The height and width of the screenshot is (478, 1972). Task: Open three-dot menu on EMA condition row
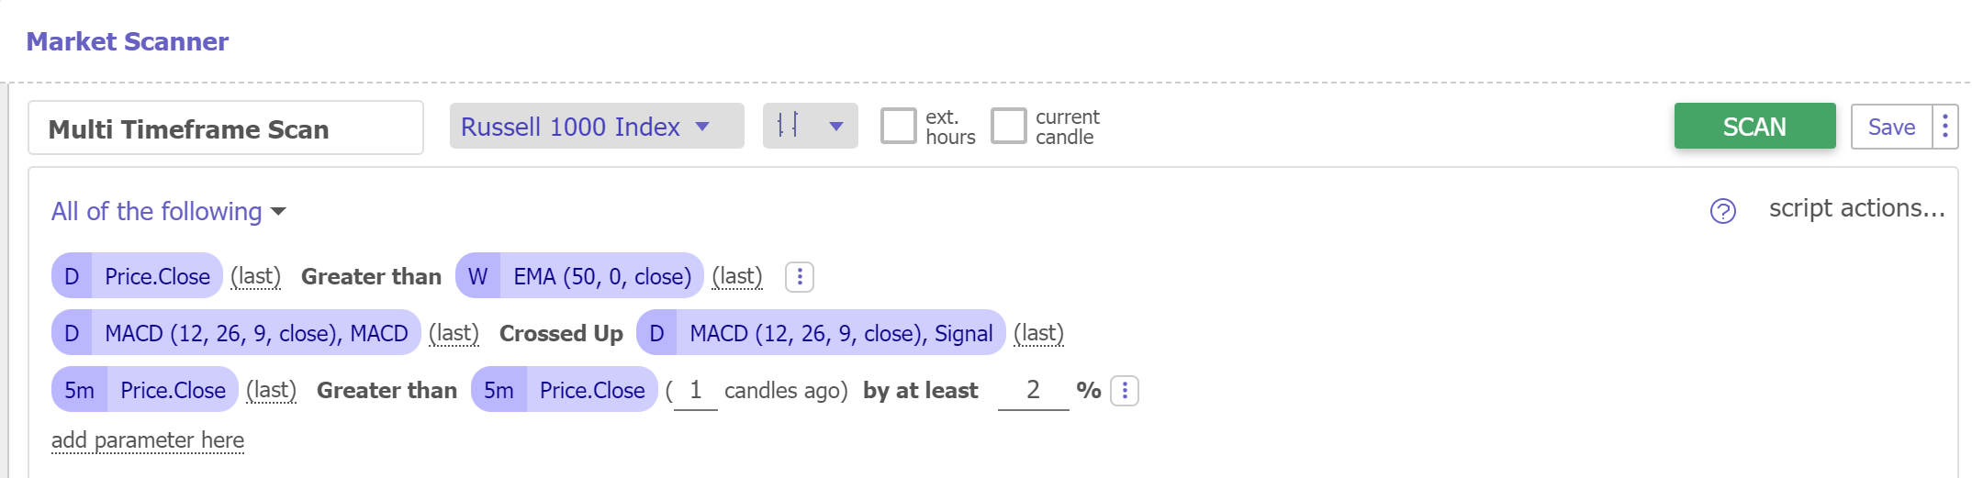point(799,276)
